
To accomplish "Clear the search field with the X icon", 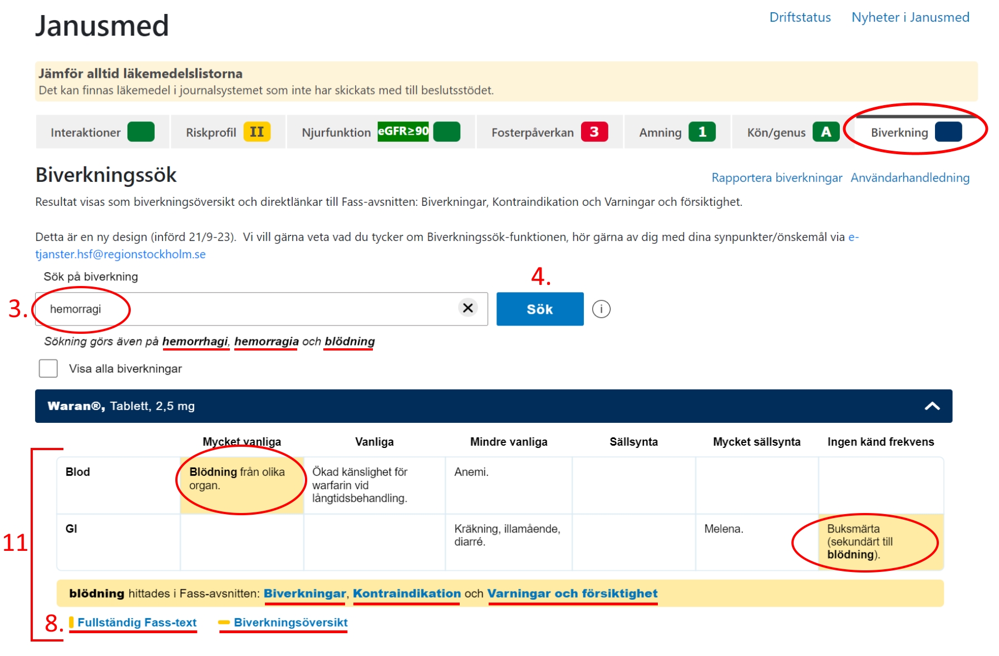I will click(467, 308).
